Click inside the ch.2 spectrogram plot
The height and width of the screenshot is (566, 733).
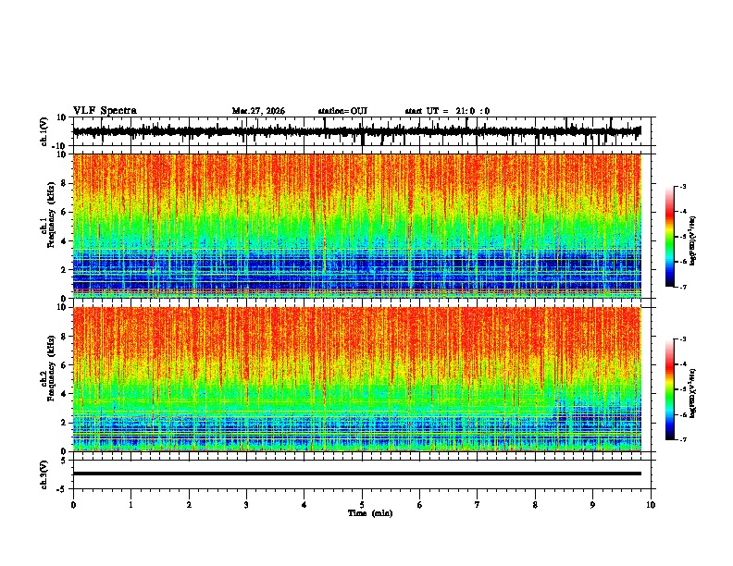coord(357,379)
